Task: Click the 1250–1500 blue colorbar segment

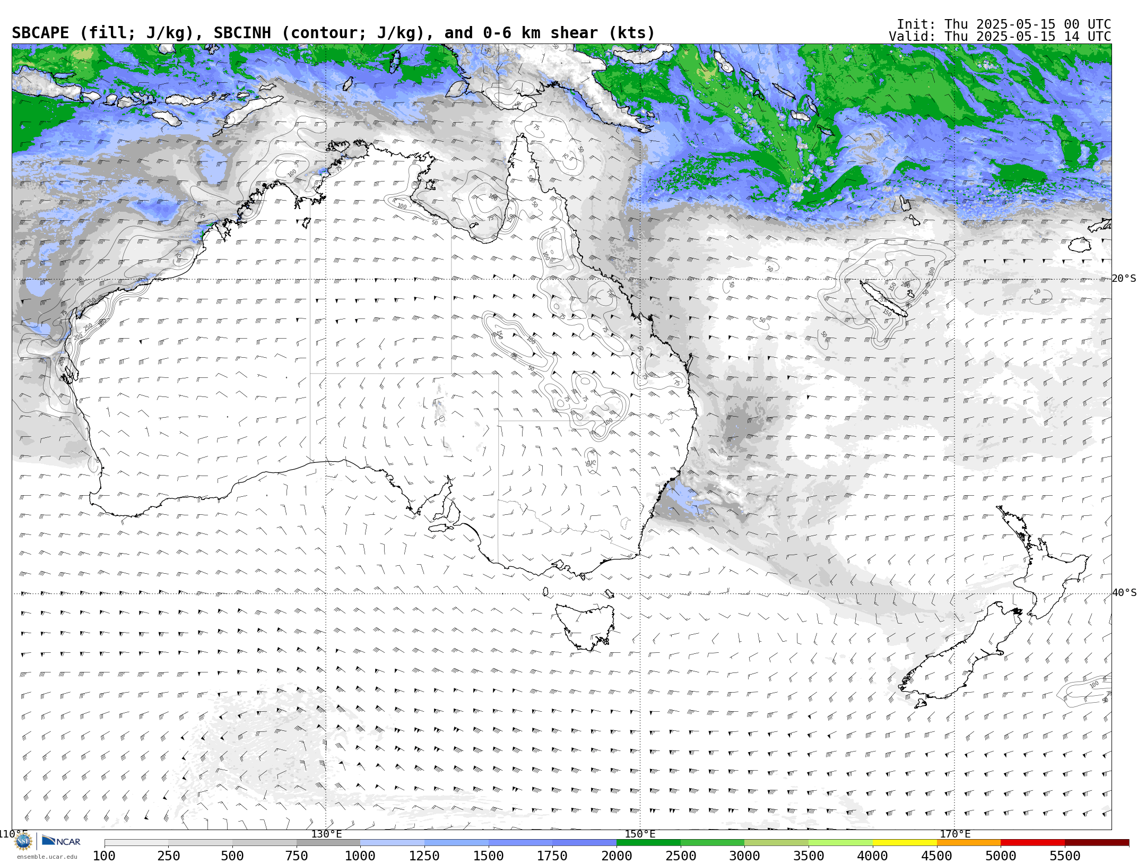Action: pos(456,843)
